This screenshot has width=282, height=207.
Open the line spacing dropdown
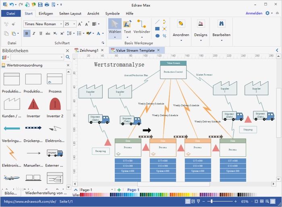74,33
